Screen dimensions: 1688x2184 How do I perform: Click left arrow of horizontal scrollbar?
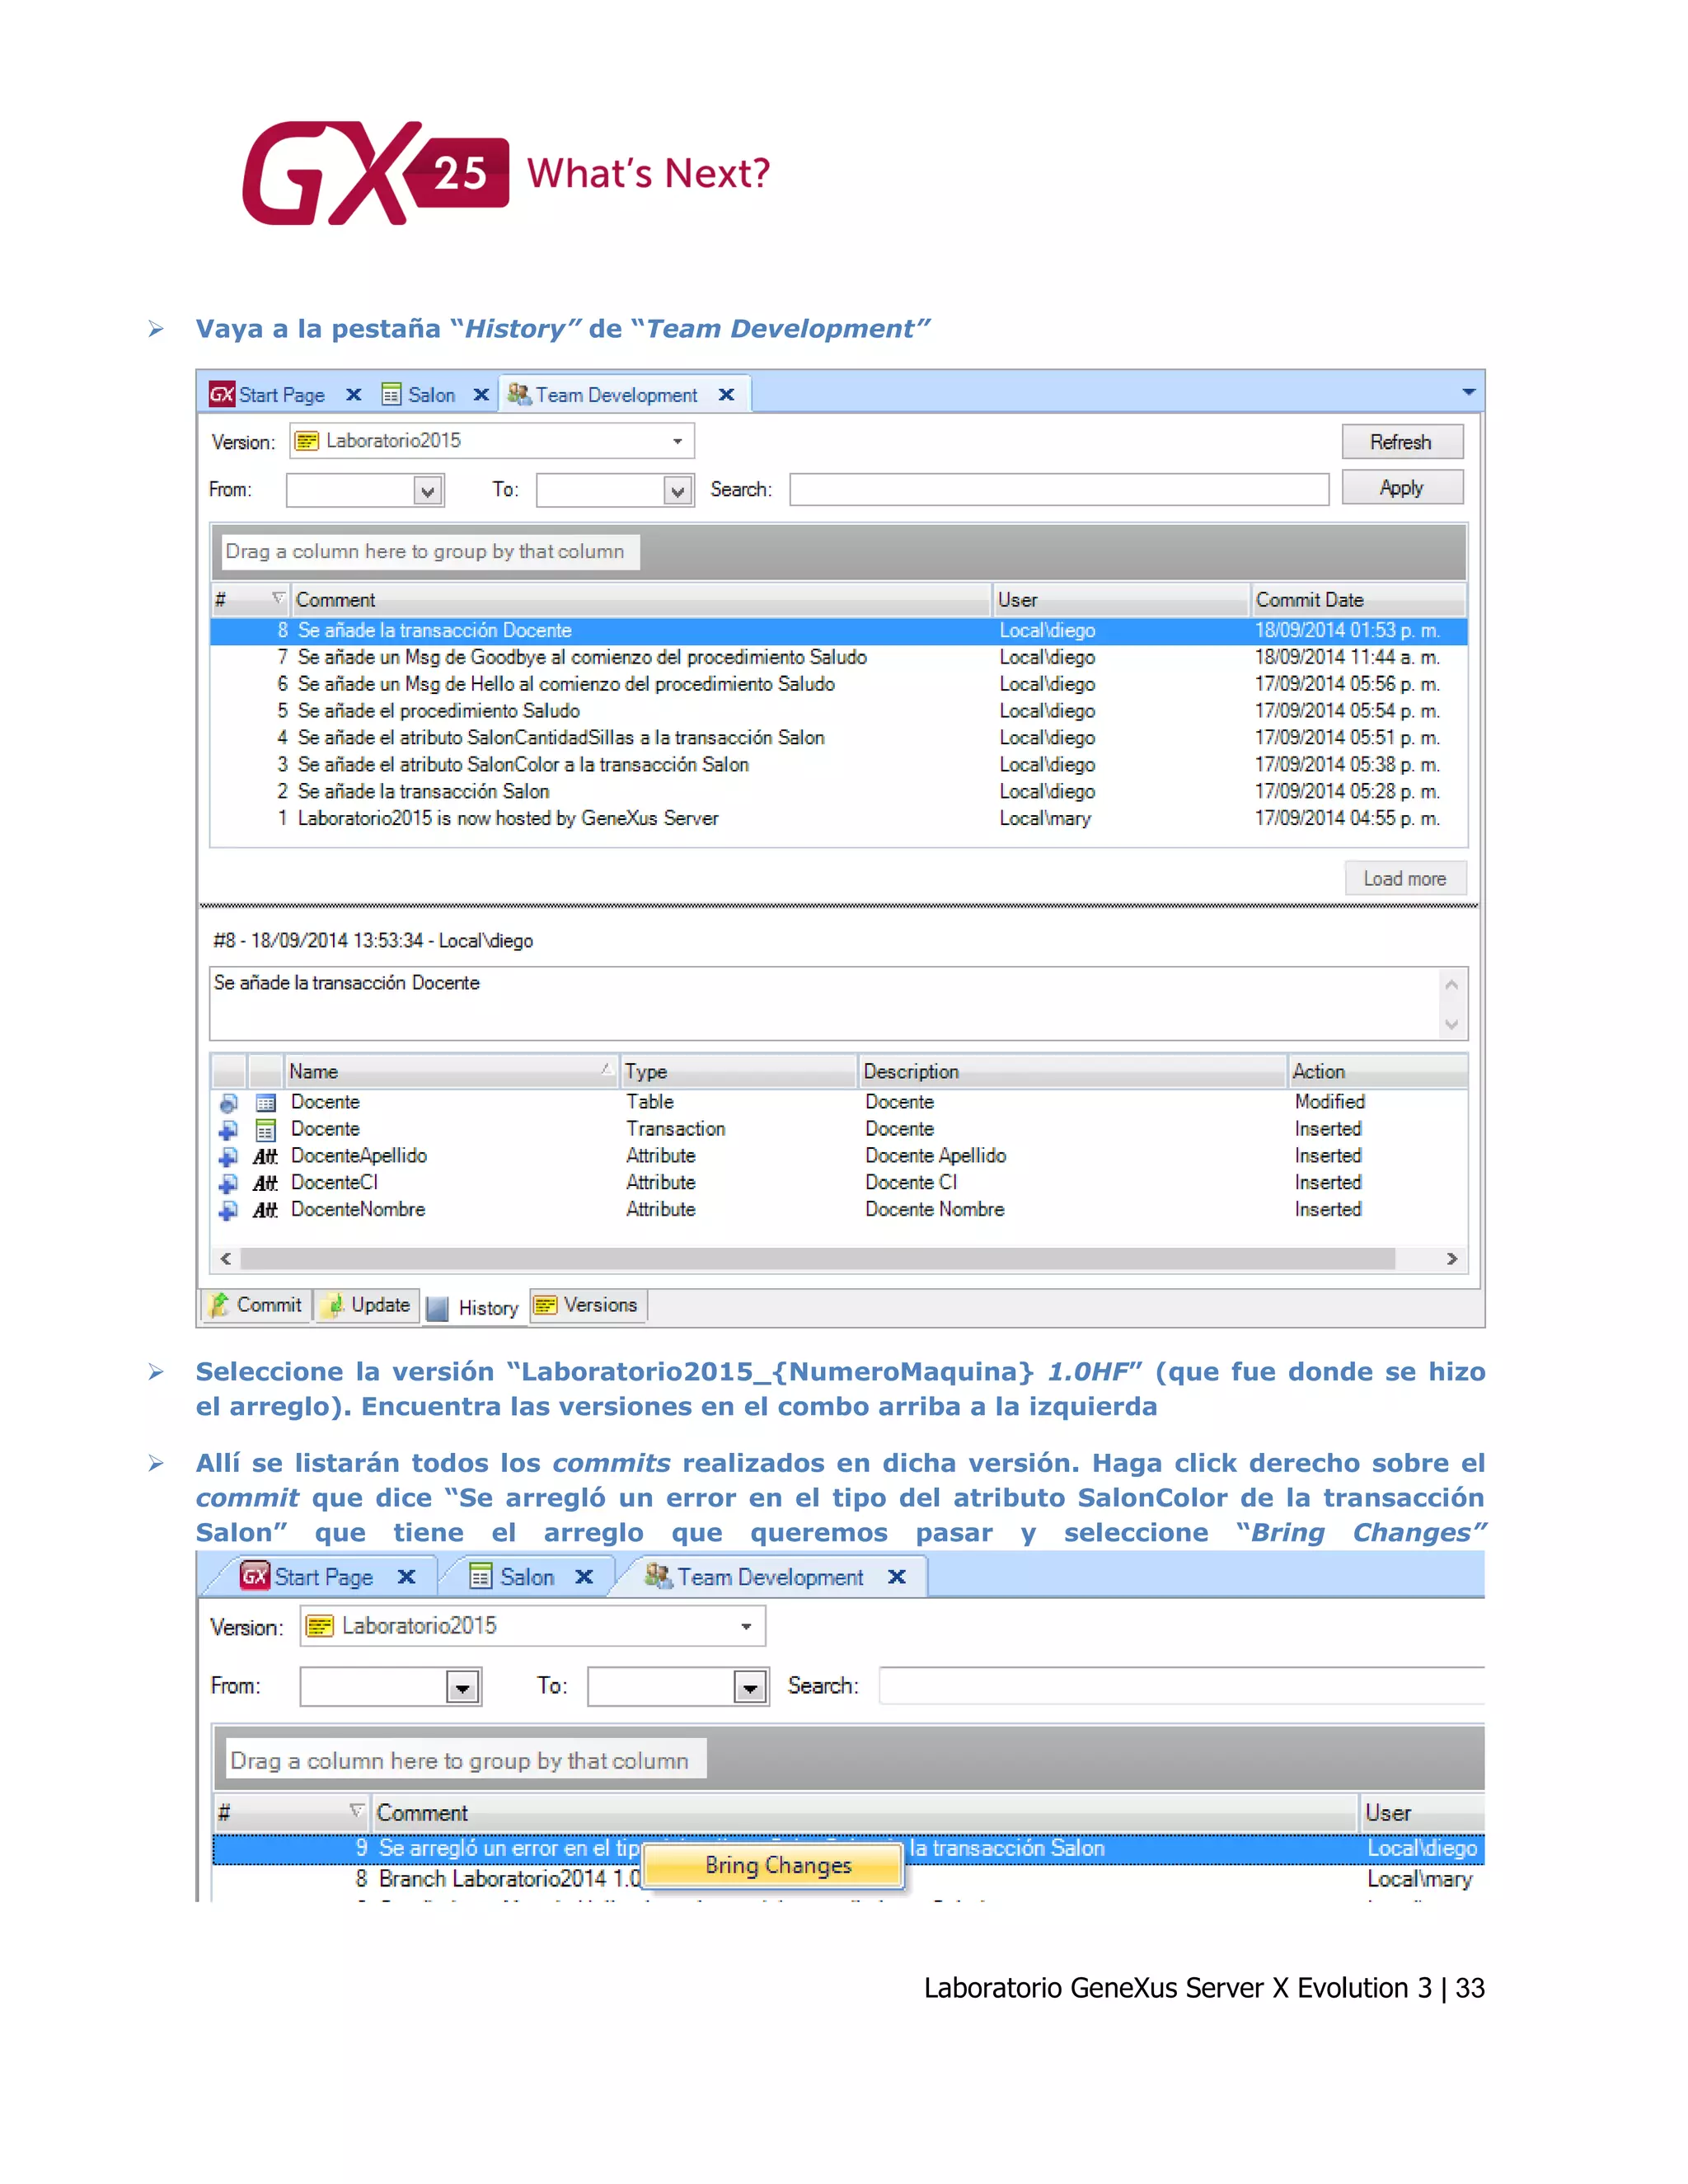pos(226,1259)
